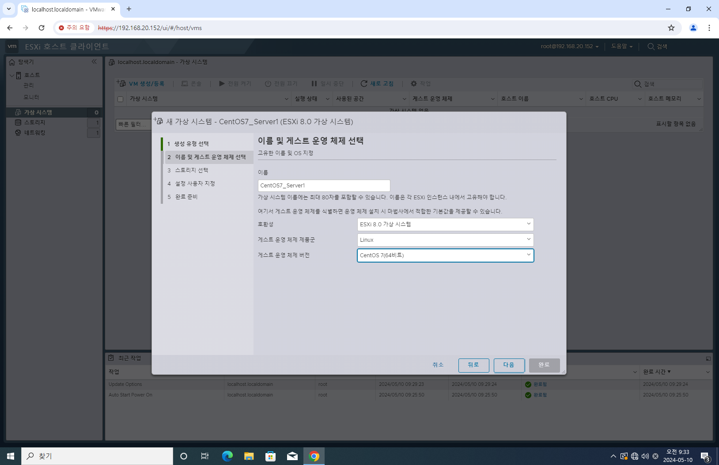Viewport: 719px width, 465px height.
Task: Open the 호환성 dropdown
Action: (445, 225)
